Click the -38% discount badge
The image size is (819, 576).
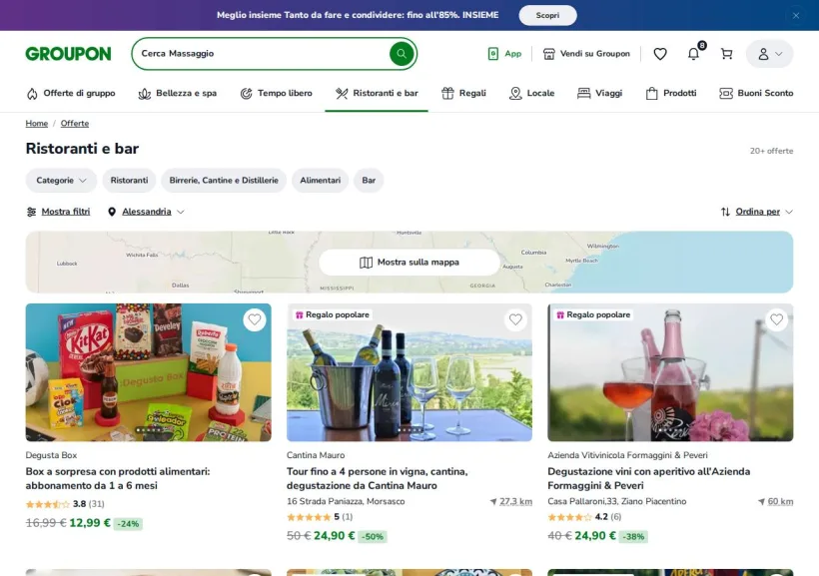coord(633,536)
